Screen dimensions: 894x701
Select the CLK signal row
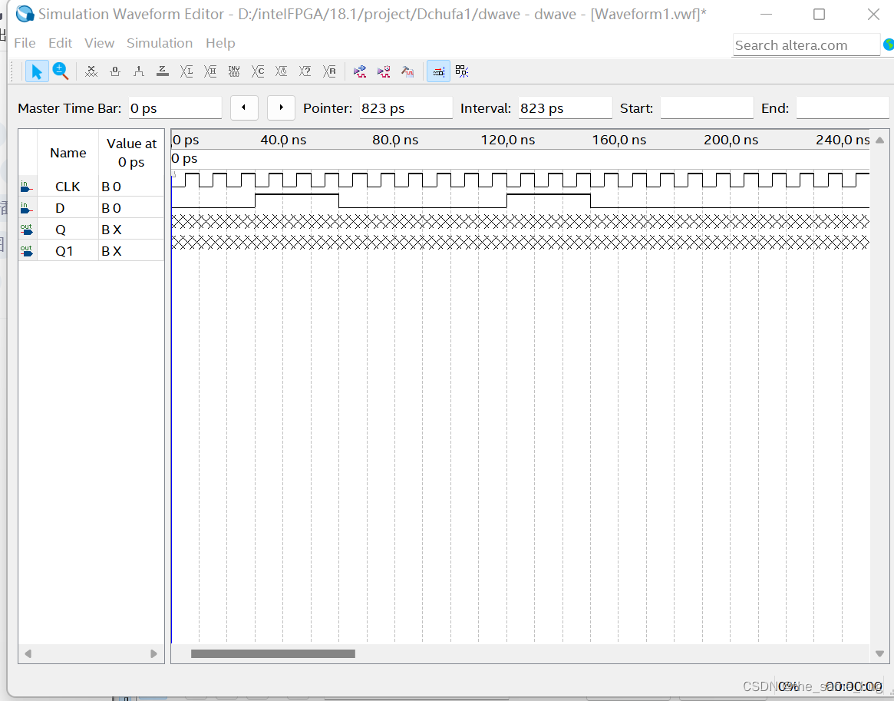(x=91, y=187)
